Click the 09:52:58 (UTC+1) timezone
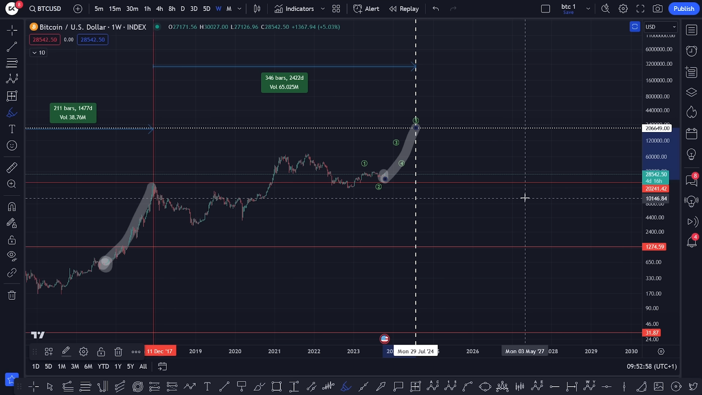The width and height of the screenshot is (702, 395). pos(652,366)
